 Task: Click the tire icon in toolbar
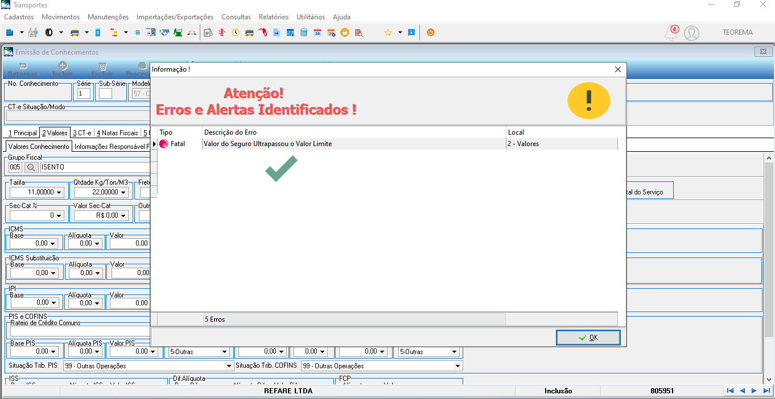point(48,32)
